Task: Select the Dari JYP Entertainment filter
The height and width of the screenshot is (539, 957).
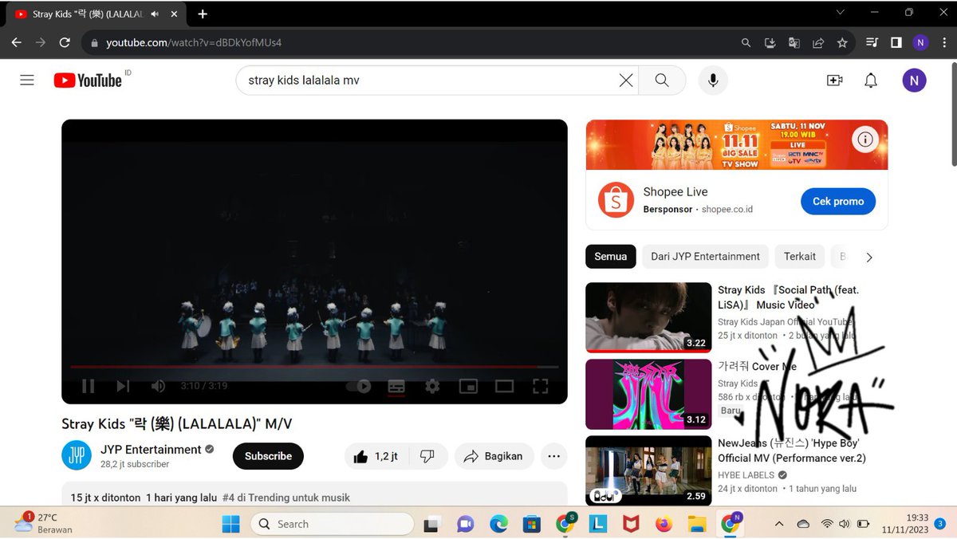Action: [x=704, y=257]
